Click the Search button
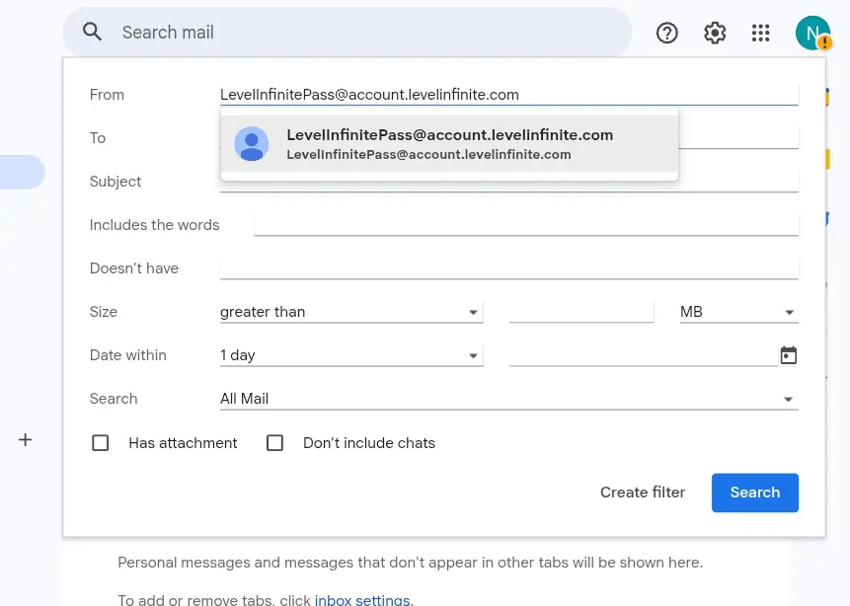 [754, 492]
